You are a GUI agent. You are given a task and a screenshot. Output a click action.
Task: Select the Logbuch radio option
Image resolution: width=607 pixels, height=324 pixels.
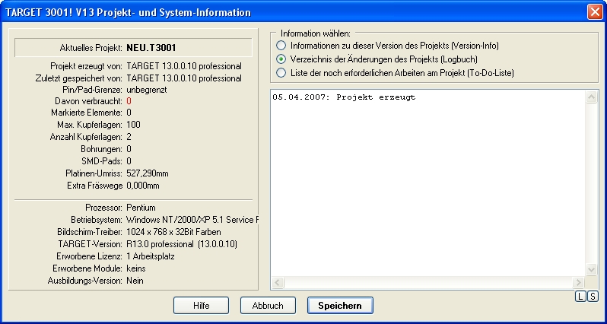click(281, 59)
